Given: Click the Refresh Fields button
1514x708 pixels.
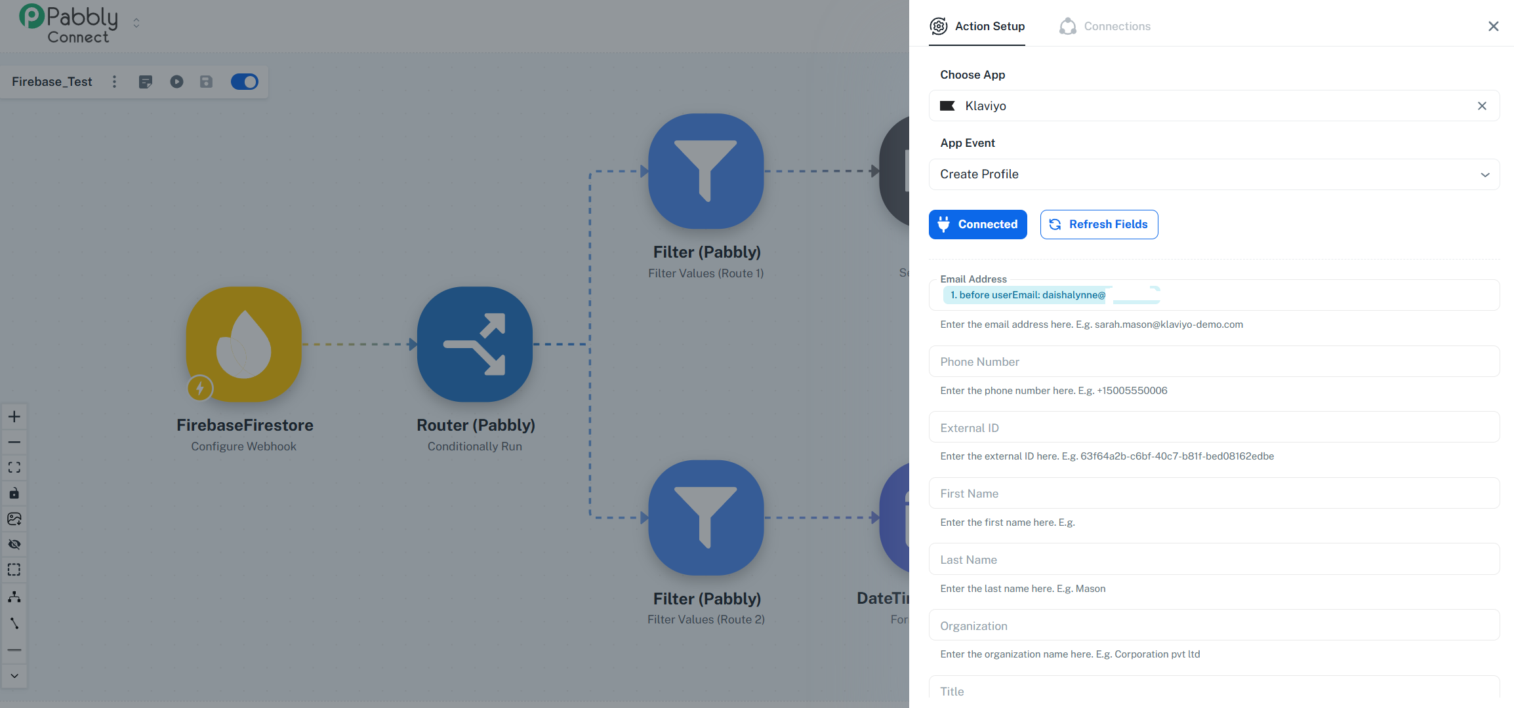Looking at the screenshot, I should pos(1099,224).
